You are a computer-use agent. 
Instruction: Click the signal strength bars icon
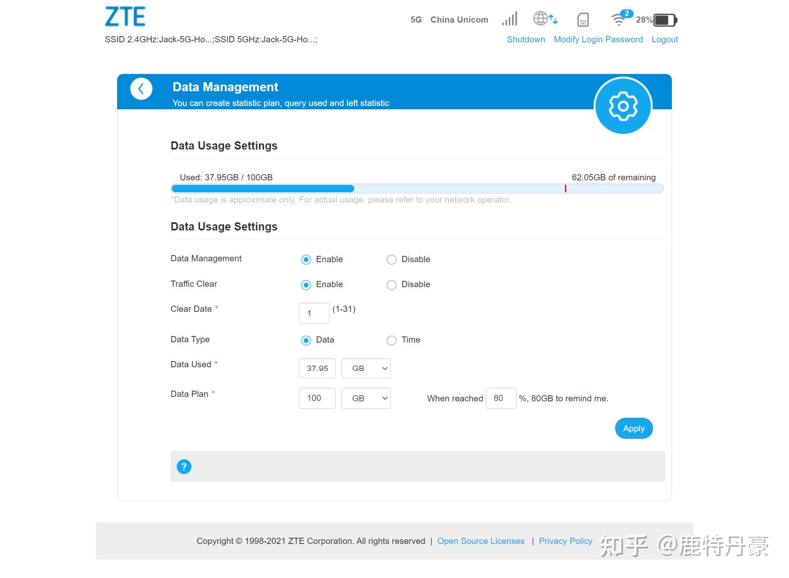(x=510, y=19)
